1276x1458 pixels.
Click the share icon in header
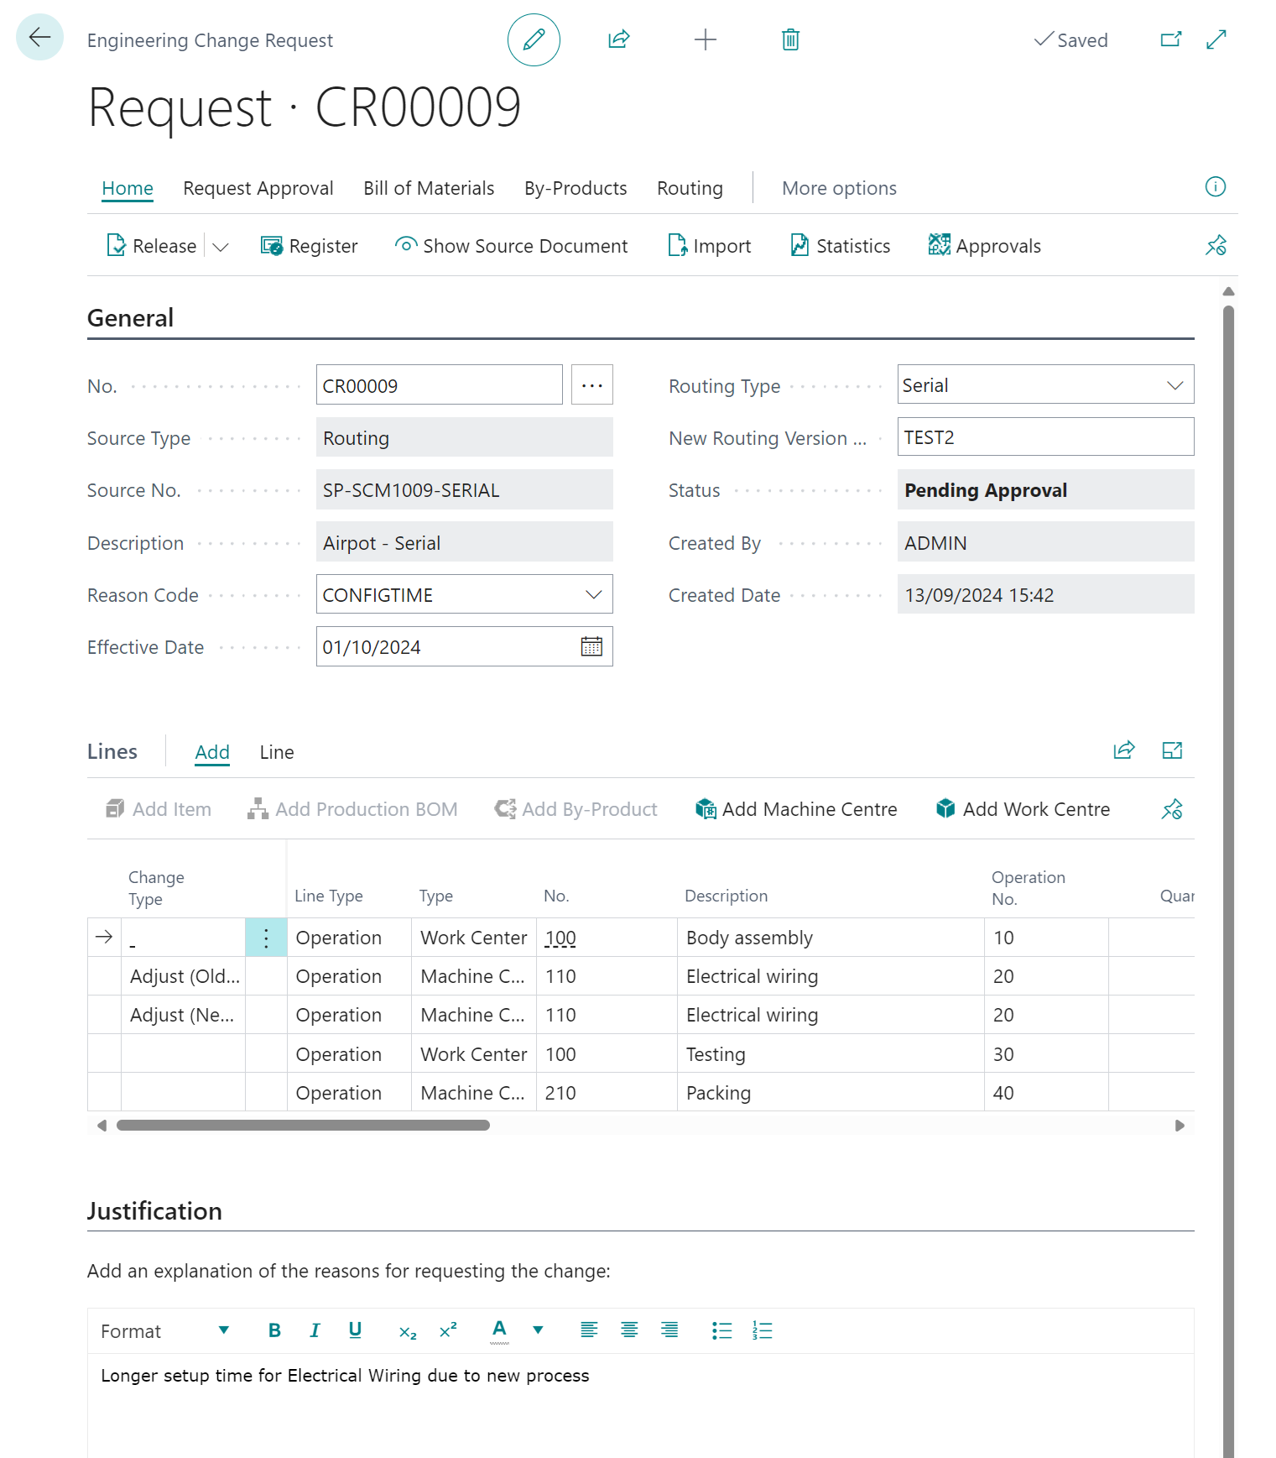click(619, 39)
